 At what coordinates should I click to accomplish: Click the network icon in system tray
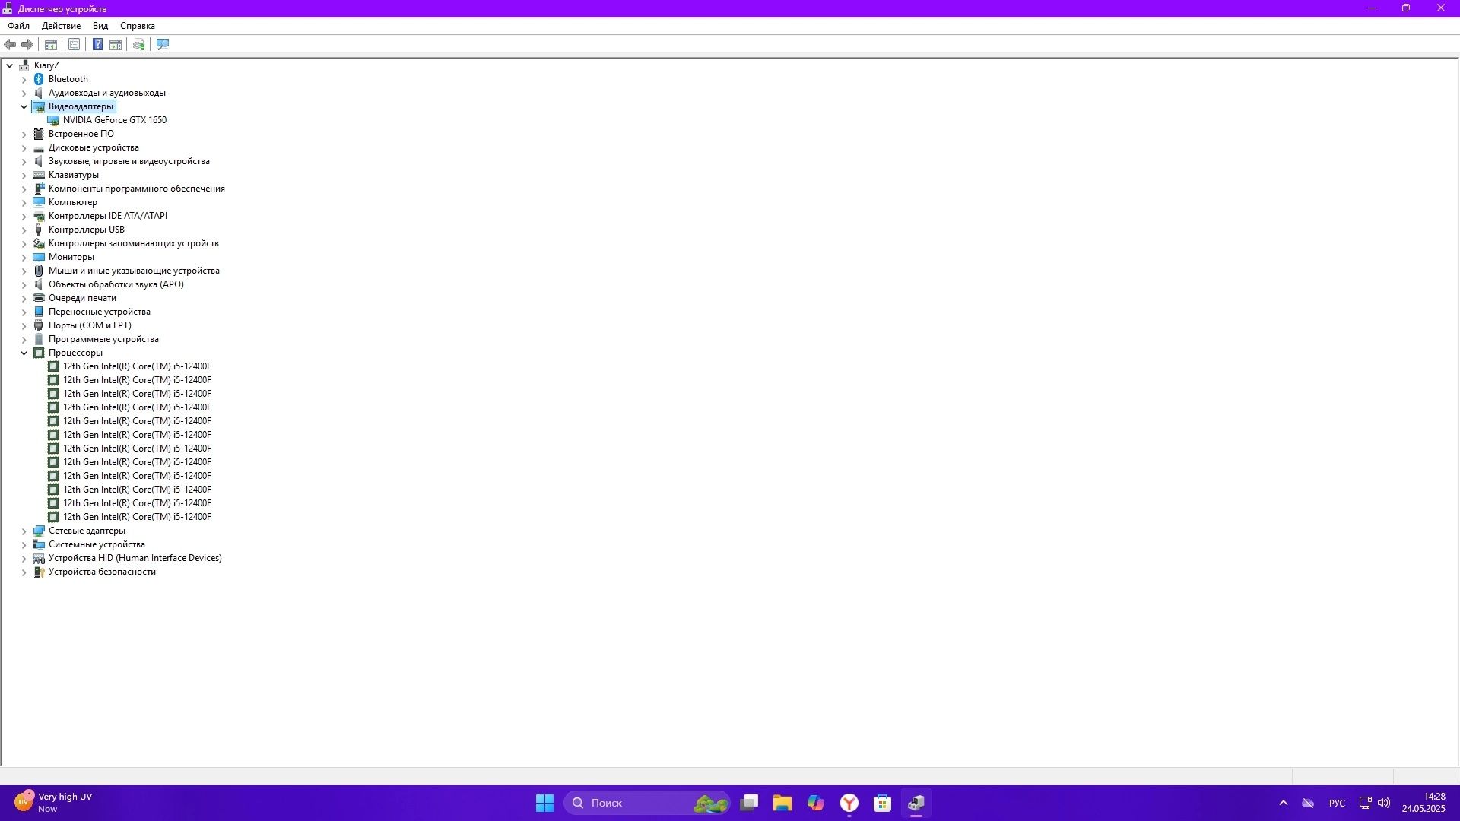tap(1366, 803)
